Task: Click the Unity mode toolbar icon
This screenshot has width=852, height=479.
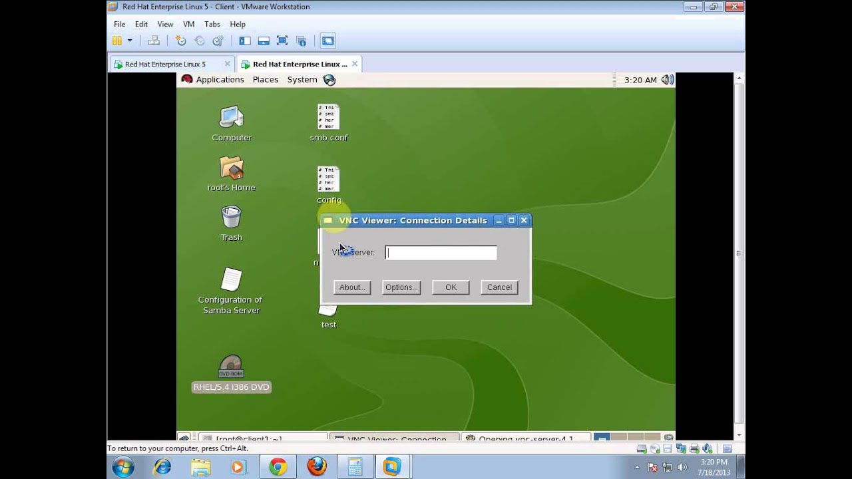Action: click(301, 41)
